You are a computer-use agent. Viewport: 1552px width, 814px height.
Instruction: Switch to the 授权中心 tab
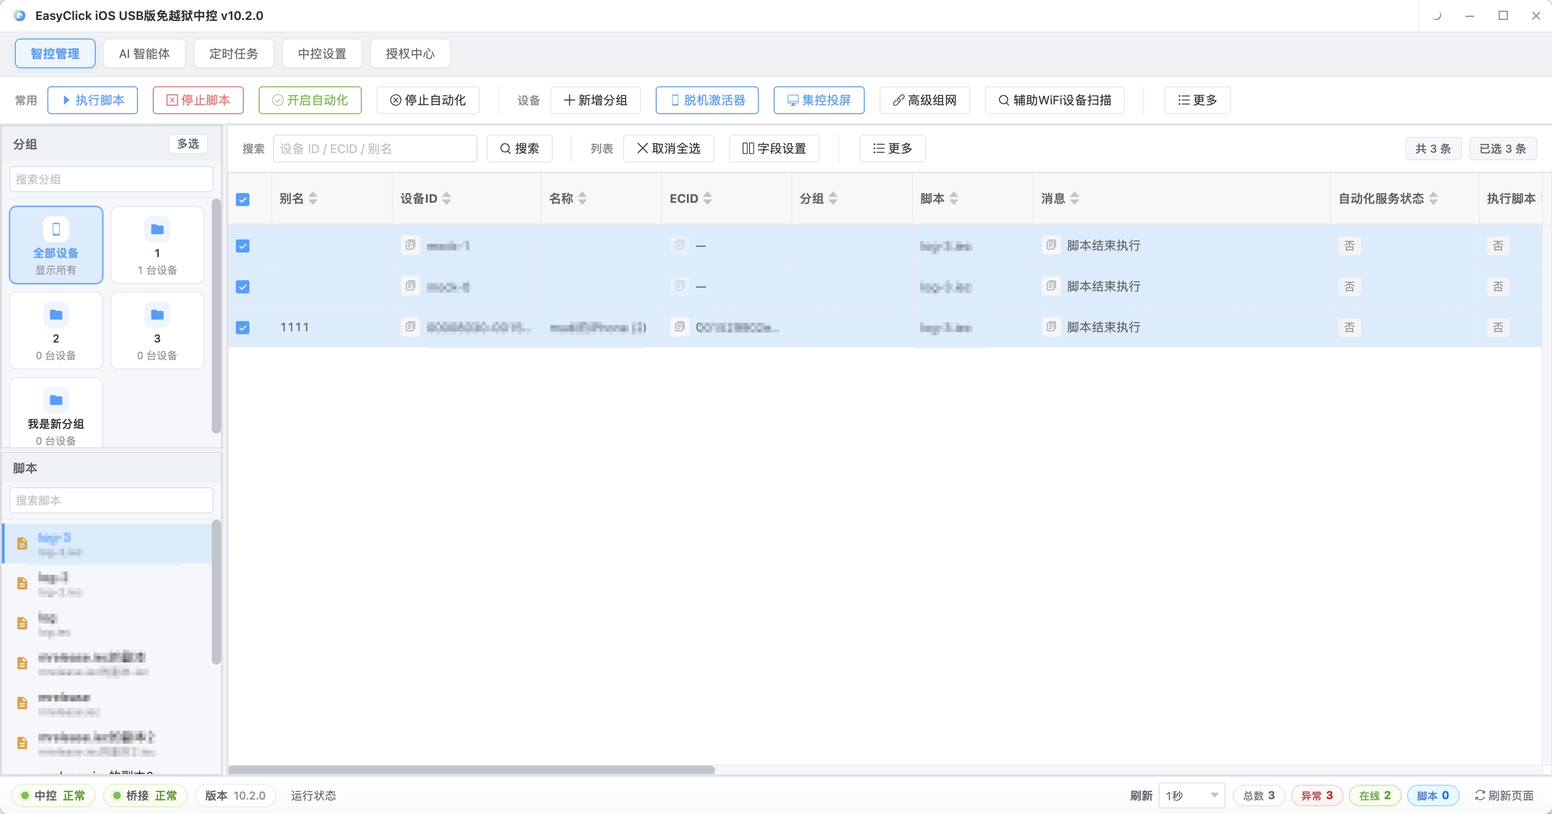click(x=411, y=53)
